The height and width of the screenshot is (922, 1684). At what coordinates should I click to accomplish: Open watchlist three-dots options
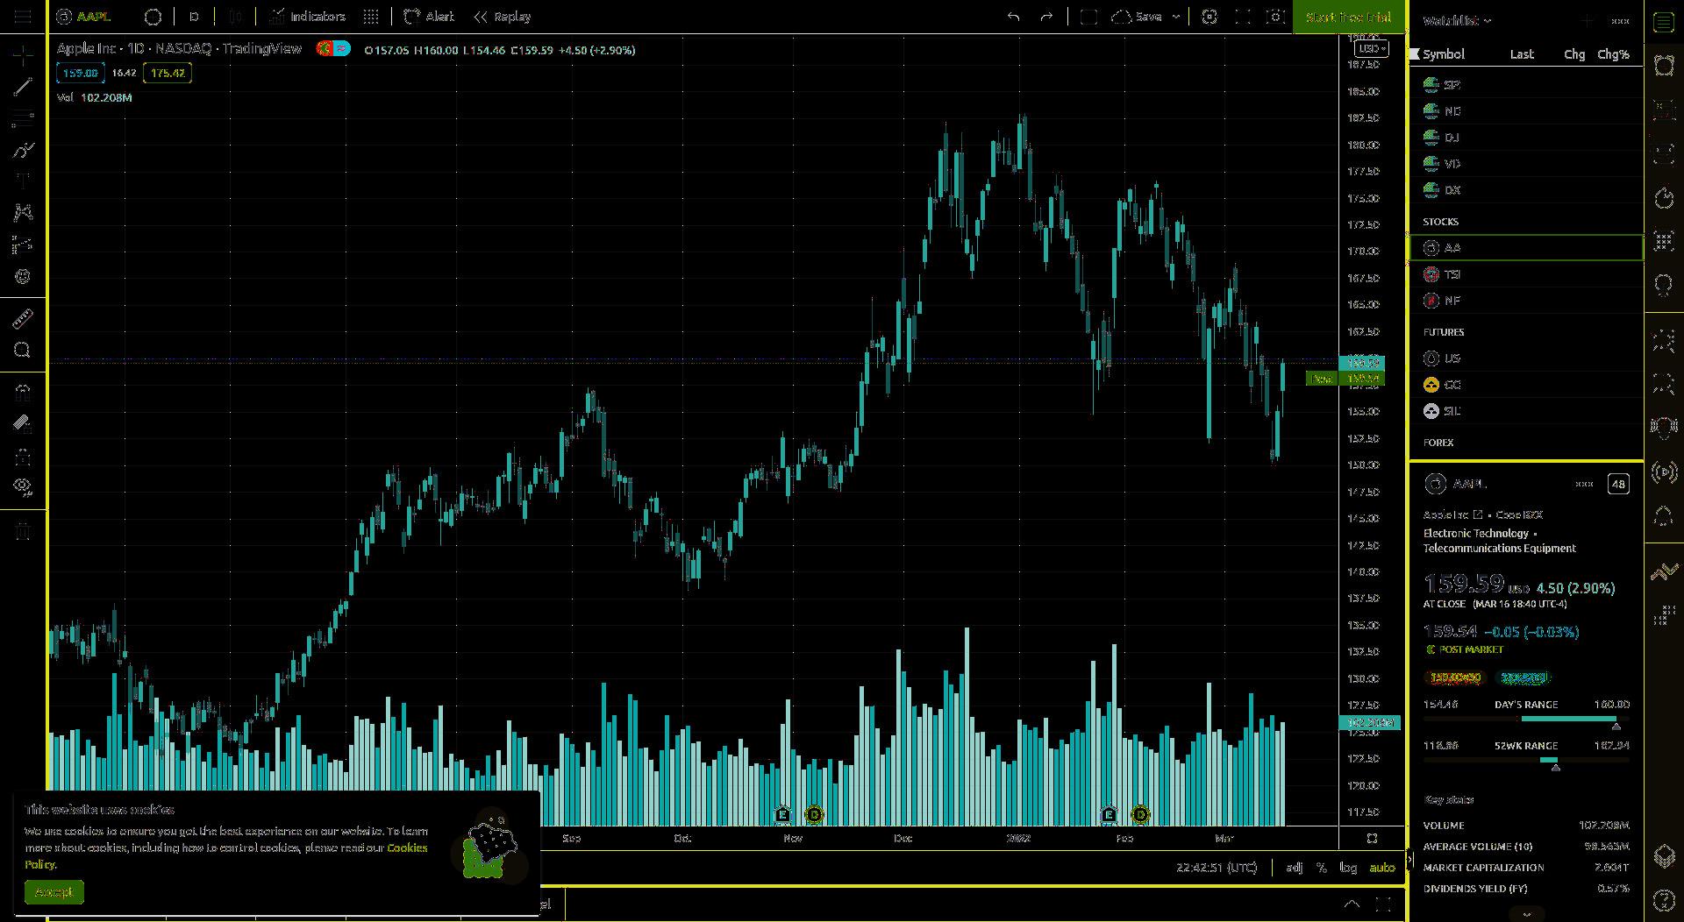click(1620, 20)
